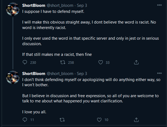Open Sep 3 timestamp on second tweet
The image size is (167, 127).
82,74
